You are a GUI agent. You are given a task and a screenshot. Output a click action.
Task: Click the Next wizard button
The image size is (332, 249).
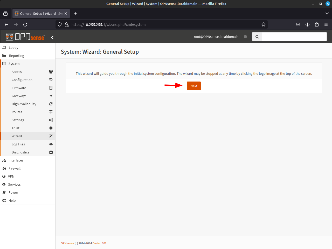194,86
